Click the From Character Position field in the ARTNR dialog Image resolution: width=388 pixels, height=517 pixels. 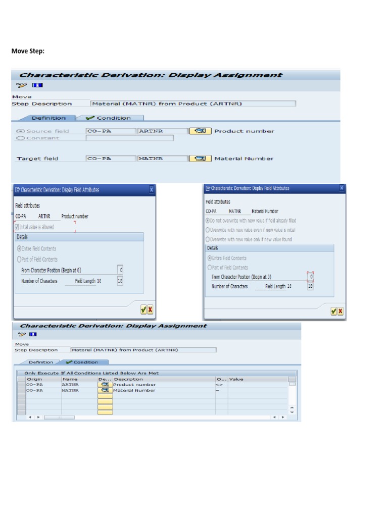click(x=120, y=270)
